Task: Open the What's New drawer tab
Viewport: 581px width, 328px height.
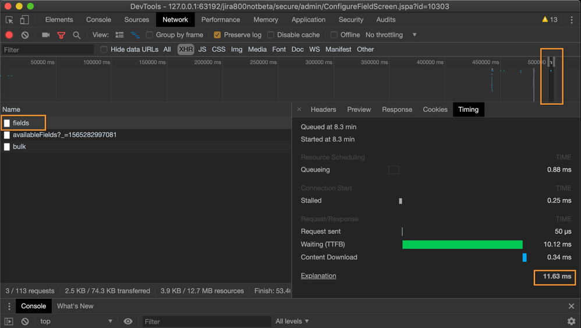Action: coord(75,306)
